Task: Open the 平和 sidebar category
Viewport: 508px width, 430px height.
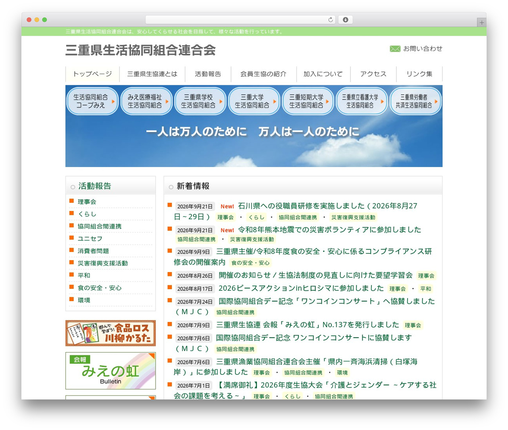Action: [84, 276]
